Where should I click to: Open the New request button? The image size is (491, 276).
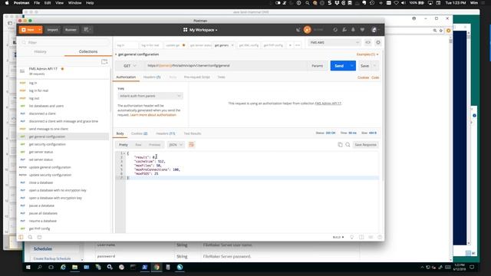click(x=28, y=30)
